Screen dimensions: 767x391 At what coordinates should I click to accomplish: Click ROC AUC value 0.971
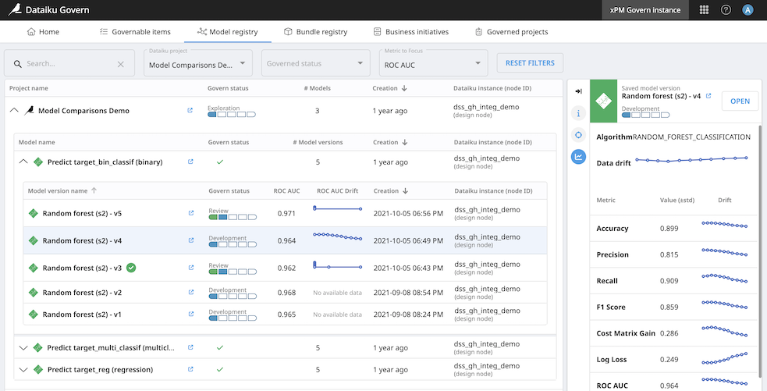click(286, 213)
